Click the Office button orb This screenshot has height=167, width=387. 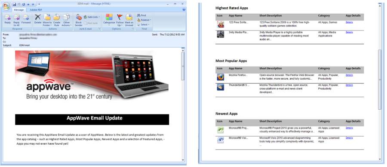(x=6, y=6)
